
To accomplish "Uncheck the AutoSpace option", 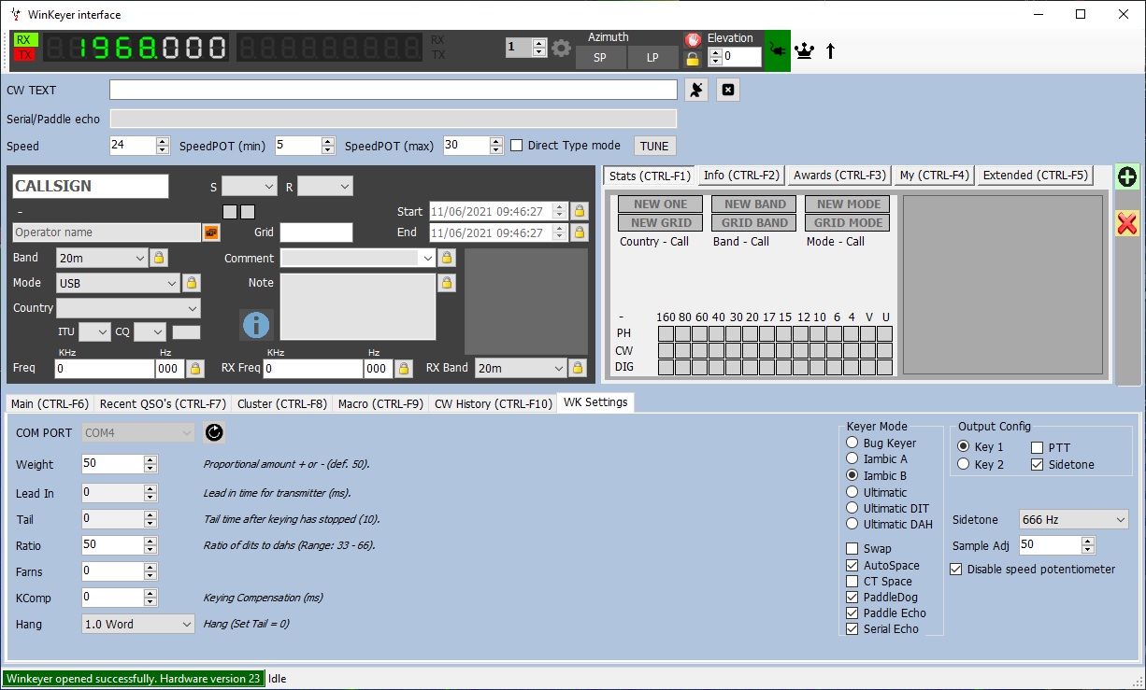I will coord(852,565).
